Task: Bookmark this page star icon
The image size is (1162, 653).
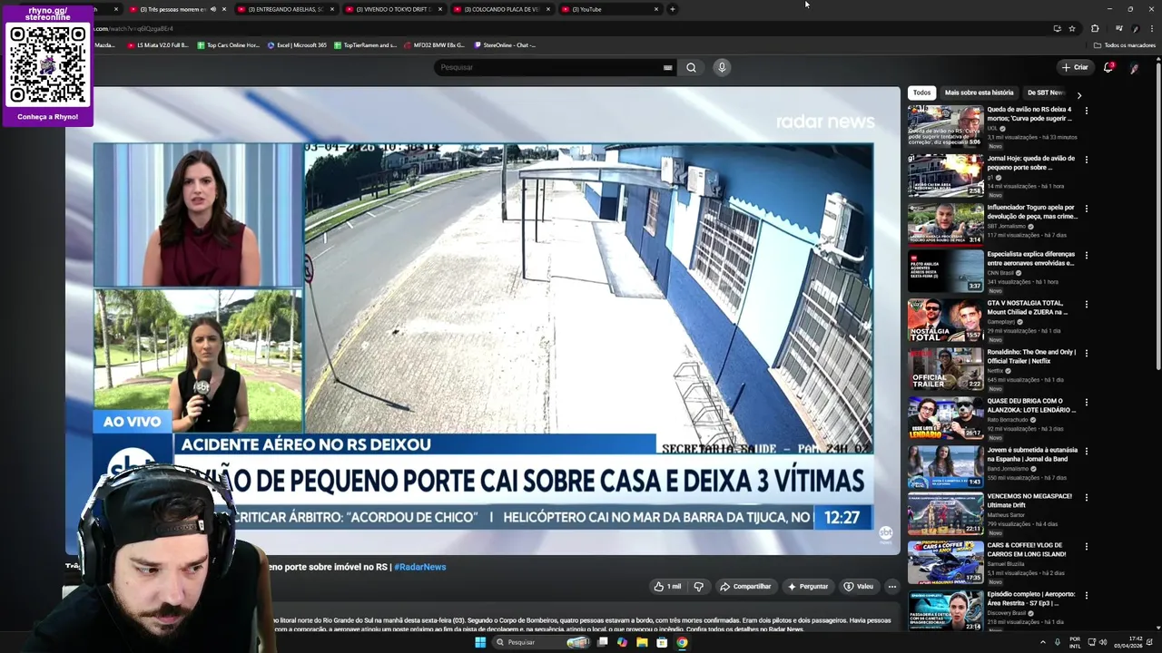Action: point(1072,28)
